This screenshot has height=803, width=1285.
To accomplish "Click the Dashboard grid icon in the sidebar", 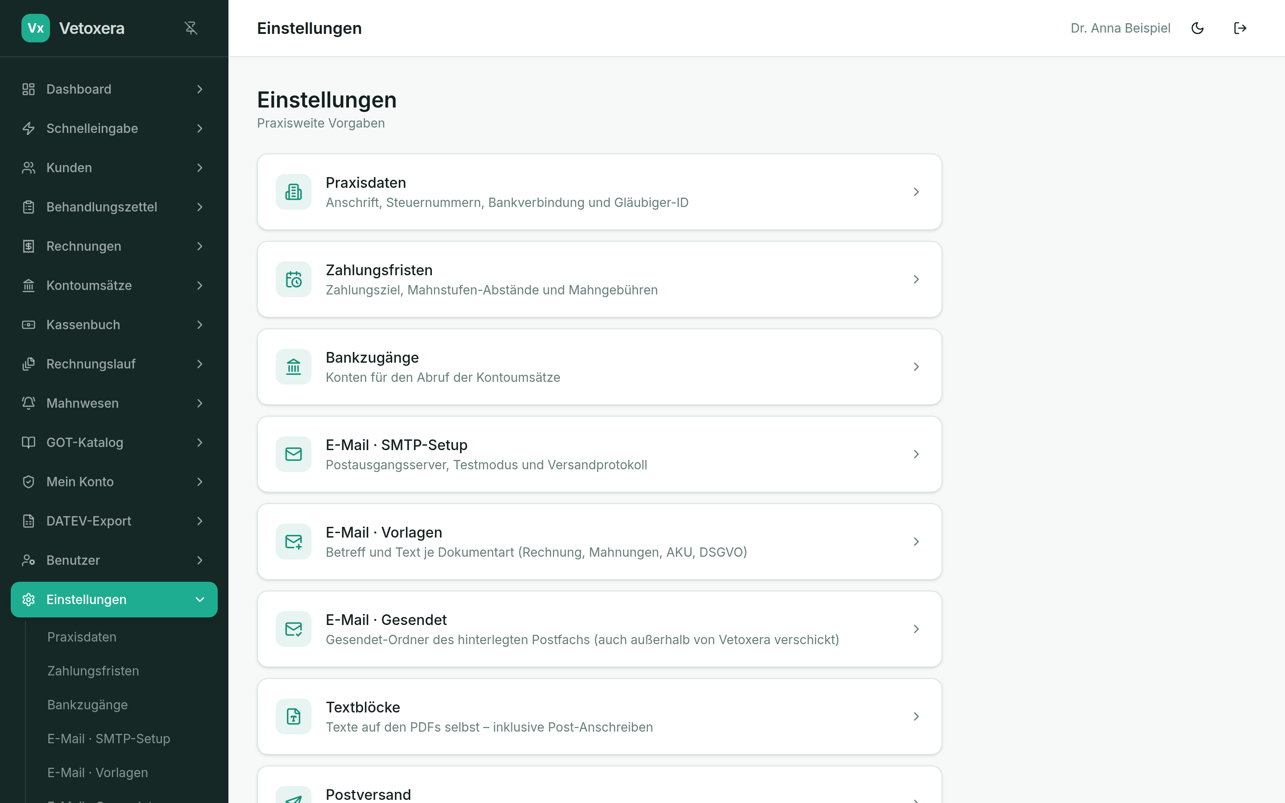I will pyautogui.click(x=29, y=89).
